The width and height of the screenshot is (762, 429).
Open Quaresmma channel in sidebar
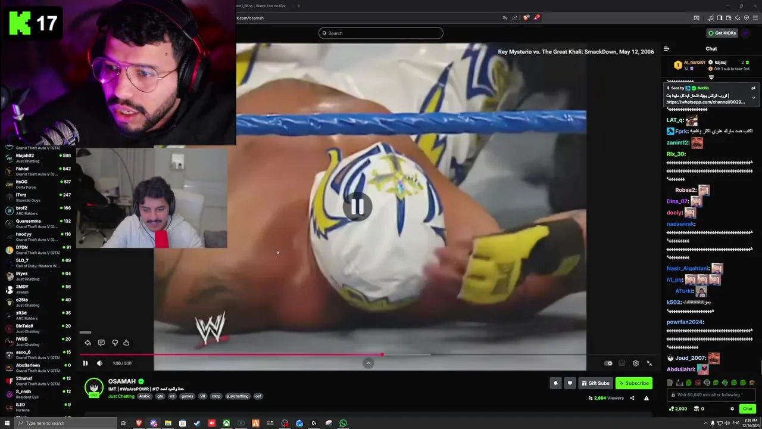coord(37,223)
